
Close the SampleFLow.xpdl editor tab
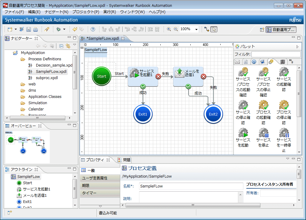123,39
